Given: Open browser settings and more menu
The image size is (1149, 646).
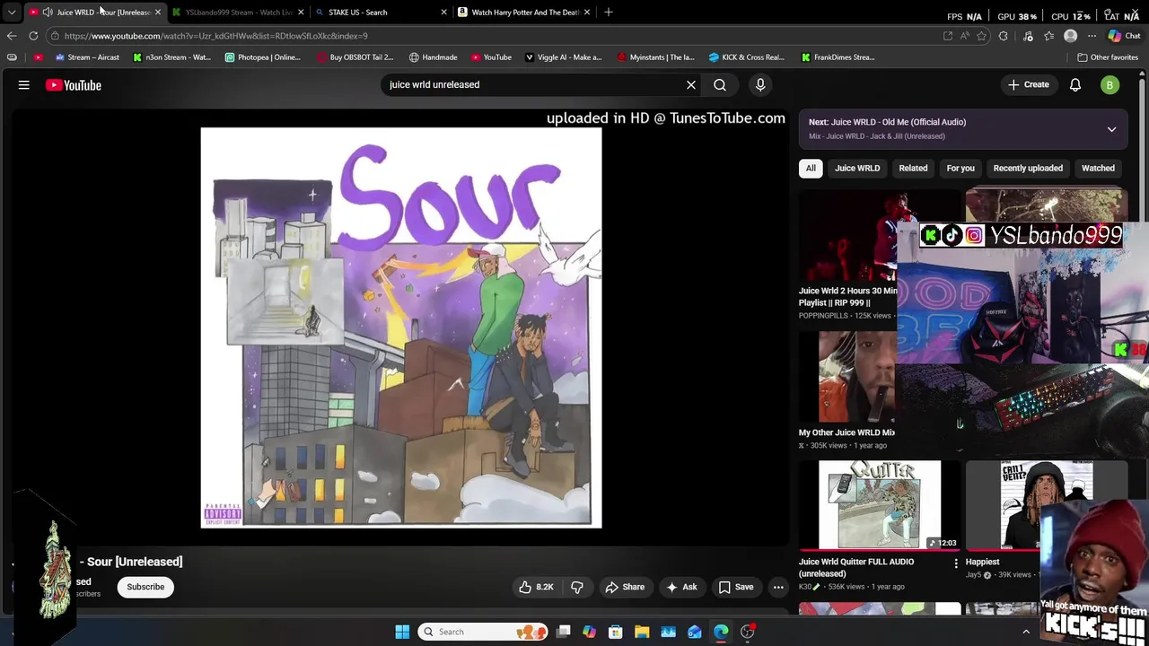Looking at the screenshot, I should (1092, 36).
